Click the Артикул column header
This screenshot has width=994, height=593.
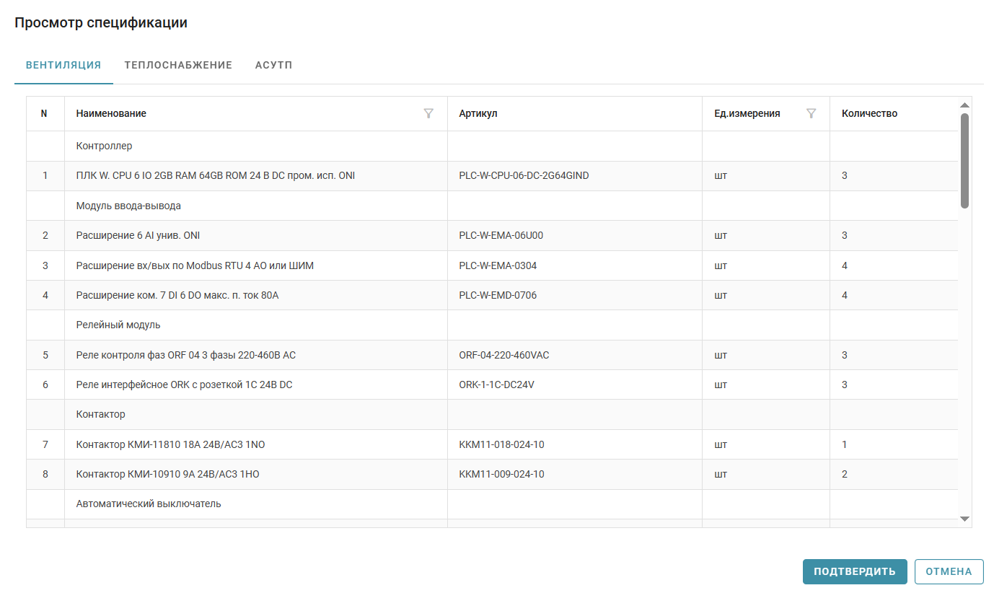[478, 113]
